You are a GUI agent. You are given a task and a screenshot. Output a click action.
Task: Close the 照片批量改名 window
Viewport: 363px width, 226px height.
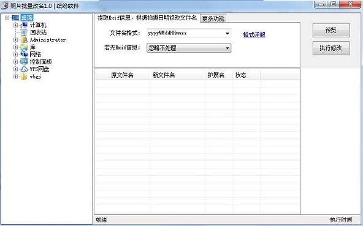pyautogui.click(x=350, y=4)
